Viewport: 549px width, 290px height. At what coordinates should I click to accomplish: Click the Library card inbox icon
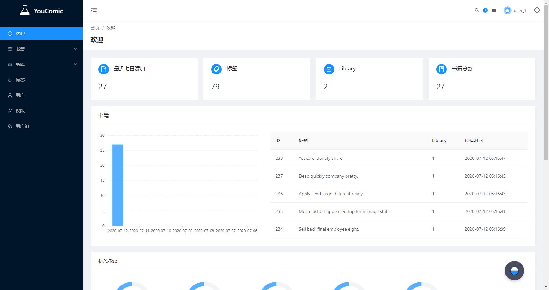[x=329, y=69]
